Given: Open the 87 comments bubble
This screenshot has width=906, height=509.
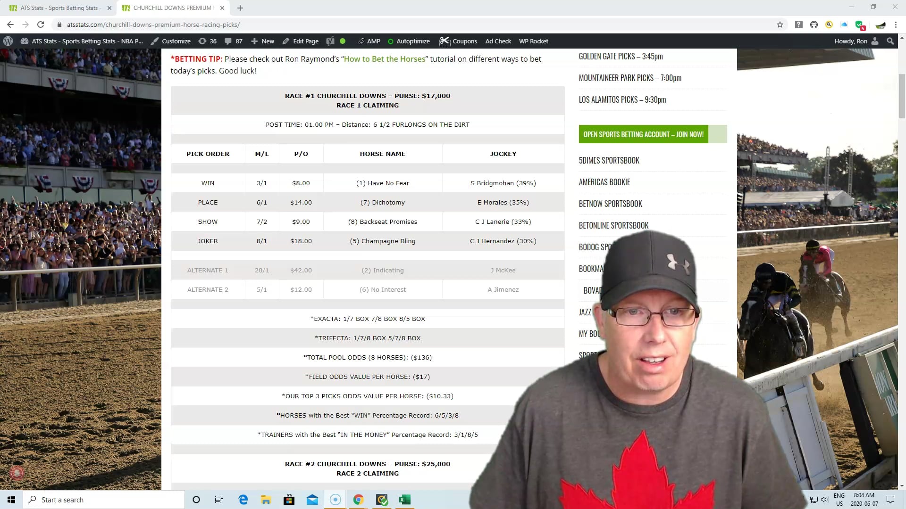Looking at the screenshot, I should [234, 41].
